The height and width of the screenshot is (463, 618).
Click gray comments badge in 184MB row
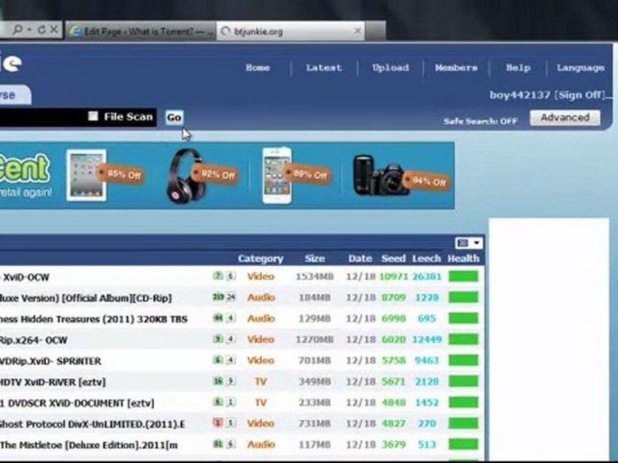click(231, 297)
